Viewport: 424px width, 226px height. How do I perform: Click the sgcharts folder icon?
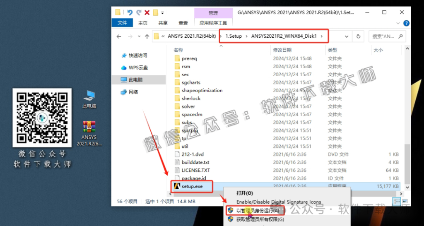[177, 82]
